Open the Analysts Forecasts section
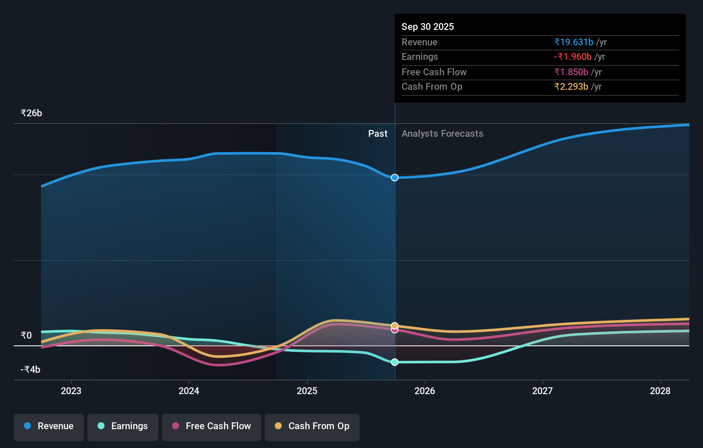703x448 pixels. (x=442, y=133)
